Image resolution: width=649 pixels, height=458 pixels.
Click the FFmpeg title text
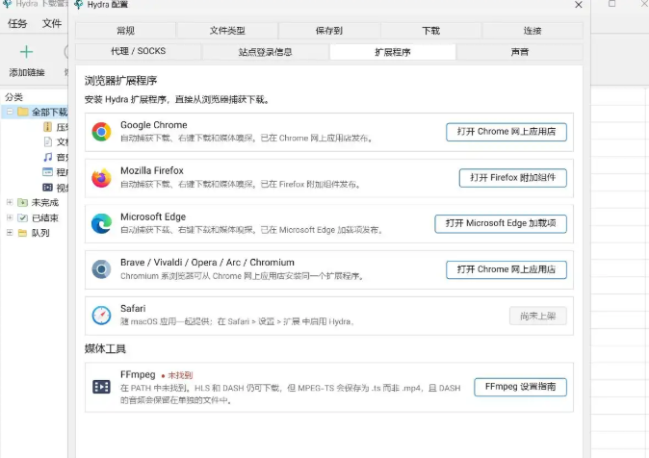coord(138,375)
